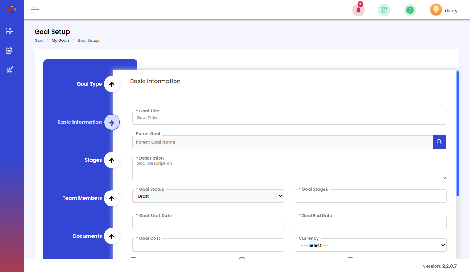The image size is (470, 272).
Task: Click the app logo in top-left corner
Action: pyautogui.click(x=12, y=10)
